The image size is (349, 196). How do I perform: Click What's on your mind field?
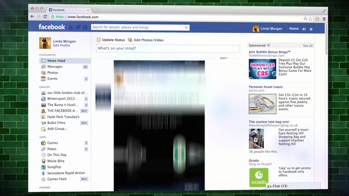pyautogui.click(x=168, y=48)
